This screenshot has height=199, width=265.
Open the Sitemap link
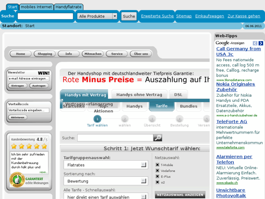point(184,16)
